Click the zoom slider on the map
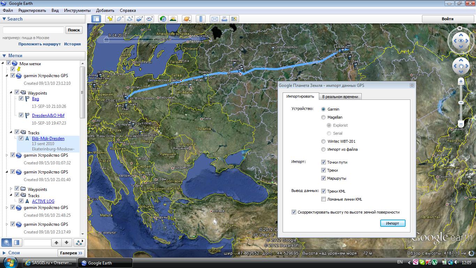Viewport: 476px width, 268px height. click(461, 103)
